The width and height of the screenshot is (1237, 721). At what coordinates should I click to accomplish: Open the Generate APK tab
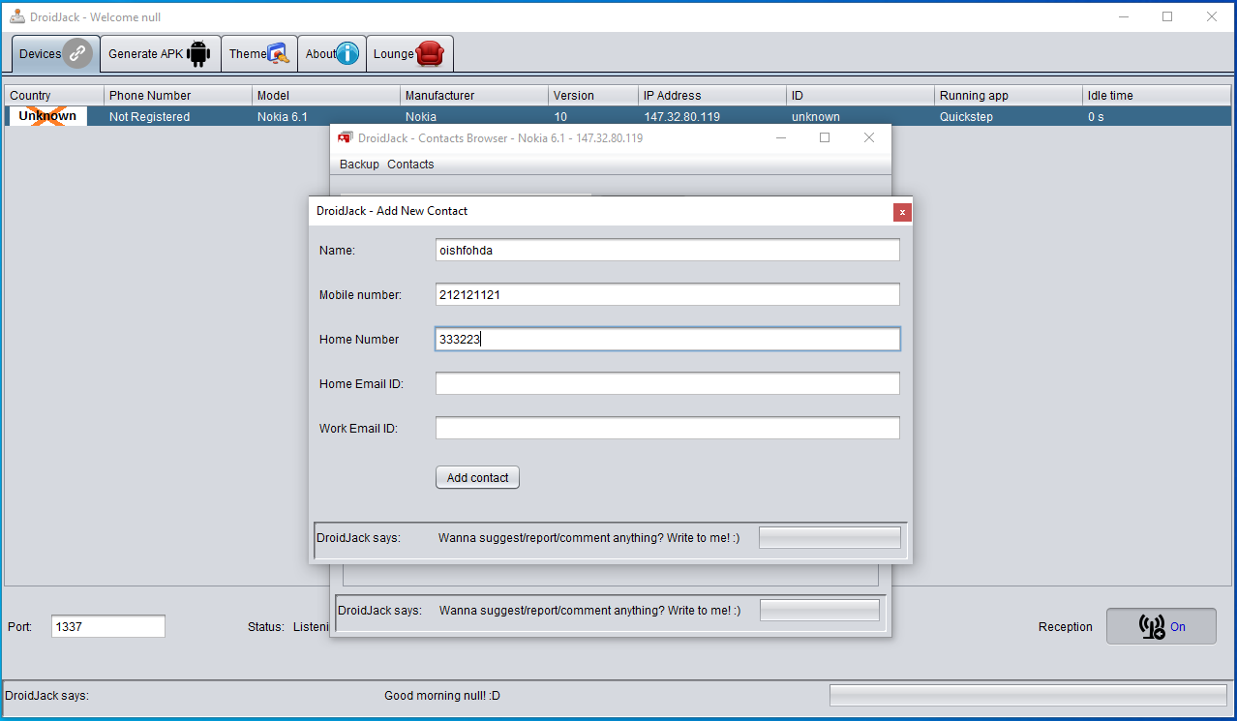(x=161, y=54)
